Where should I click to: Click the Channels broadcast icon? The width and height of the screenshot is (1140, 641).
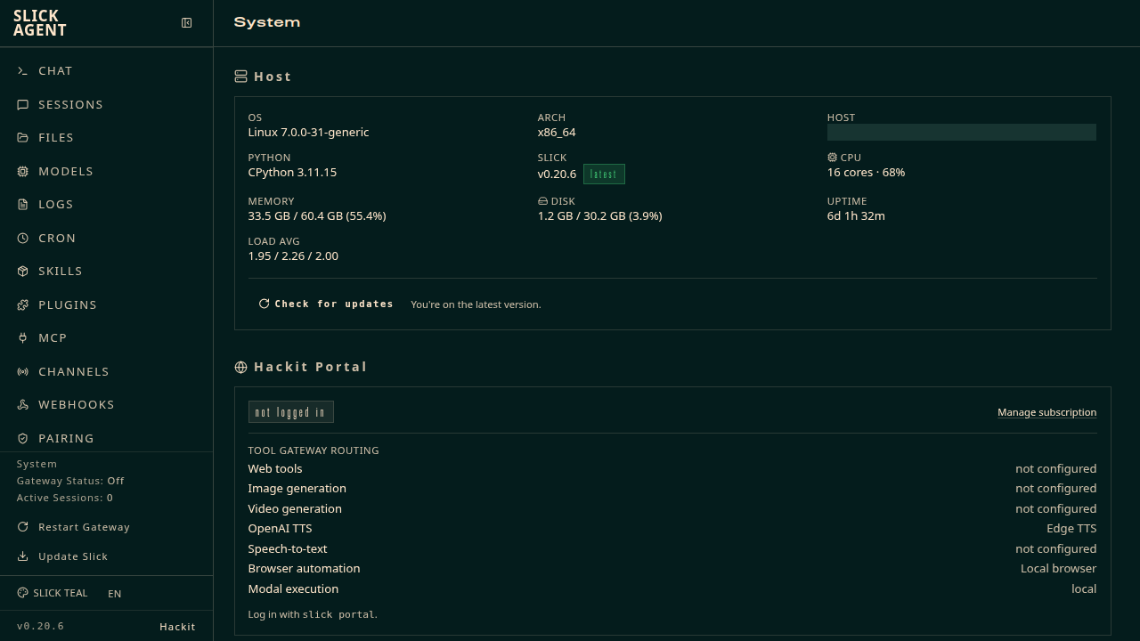(x=22, y=371)
